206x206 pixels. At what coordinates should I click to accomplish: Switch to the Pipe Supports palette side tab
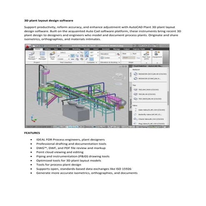point(131,104)
